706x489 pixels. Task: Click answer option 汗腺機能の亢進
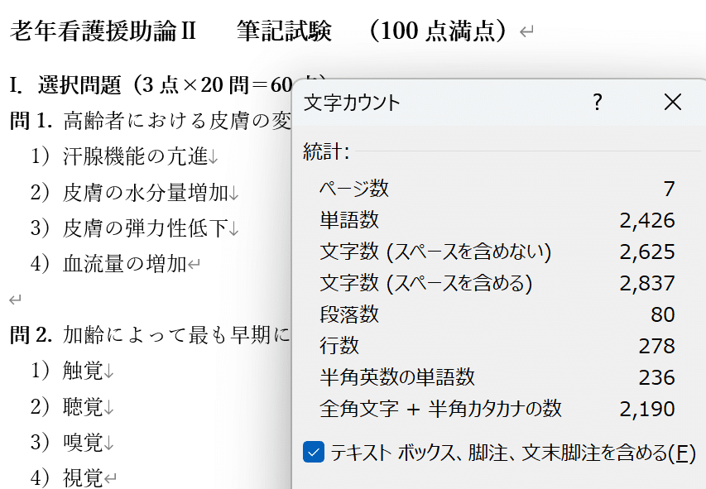pyautogui.click(x=136, y=156)
